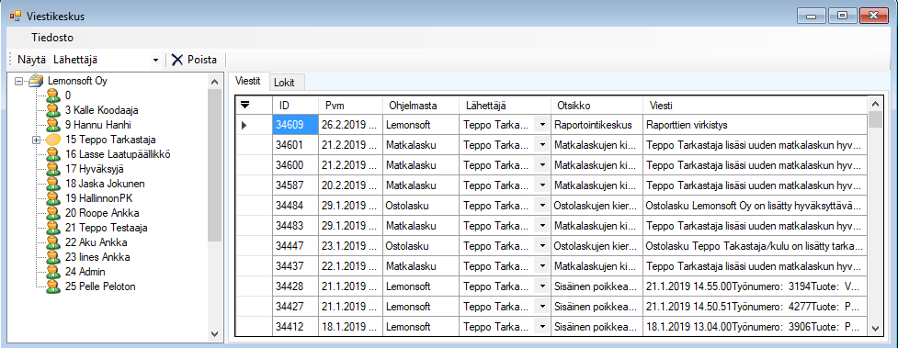Click the Raporttien virkistys message cell
This screenshot has width=898, height=348.
pyautogui.click(x=756, y=125)
